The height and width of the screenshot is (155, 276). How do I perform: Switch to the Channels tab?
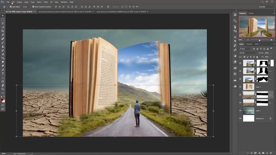[249, 44]
